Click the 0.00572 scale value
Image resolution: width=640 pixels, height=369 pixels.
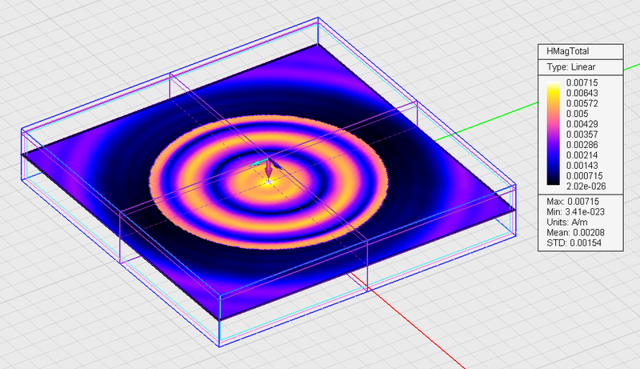(582, 103)
